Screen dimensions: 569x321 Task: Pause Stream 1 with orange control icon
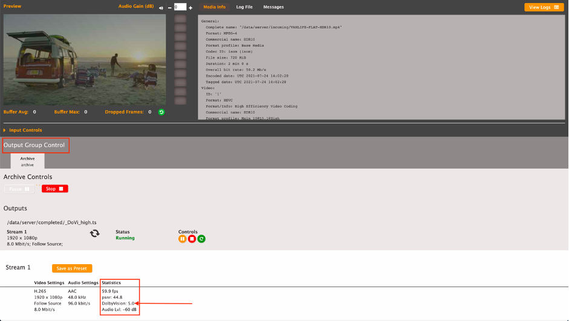point(182,239)
